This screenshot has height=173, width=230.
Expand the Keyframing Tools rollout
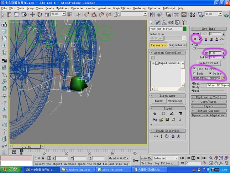pos(208,97)
